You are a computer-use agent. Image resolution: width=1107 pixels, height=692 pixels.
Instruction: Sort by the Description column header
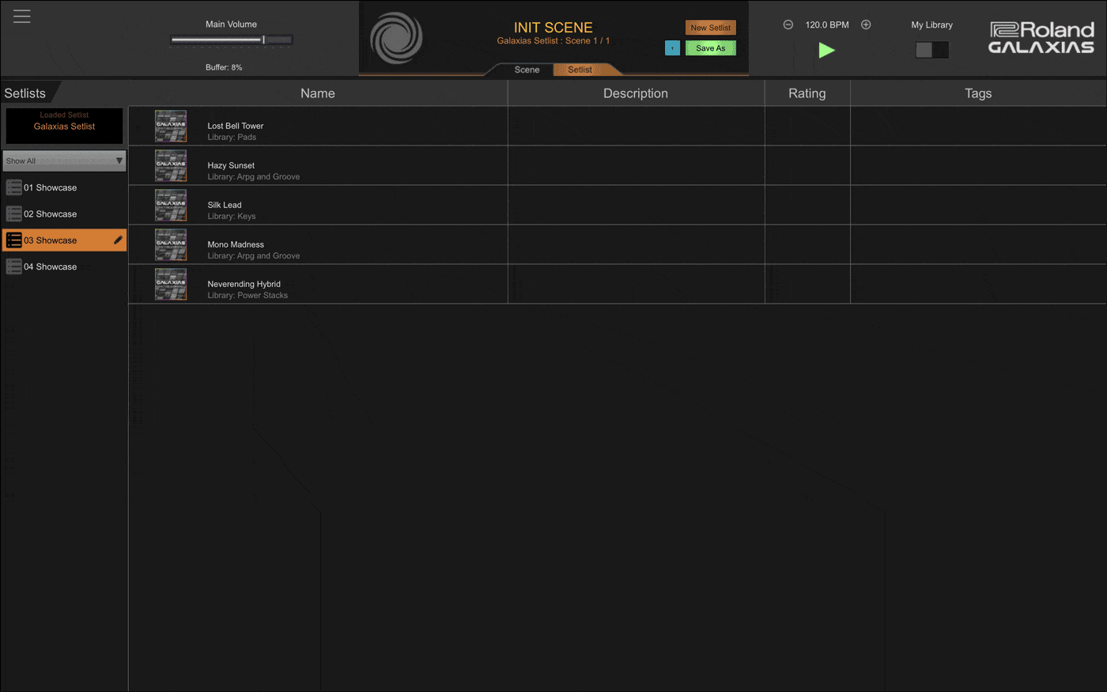click(636, 93)
